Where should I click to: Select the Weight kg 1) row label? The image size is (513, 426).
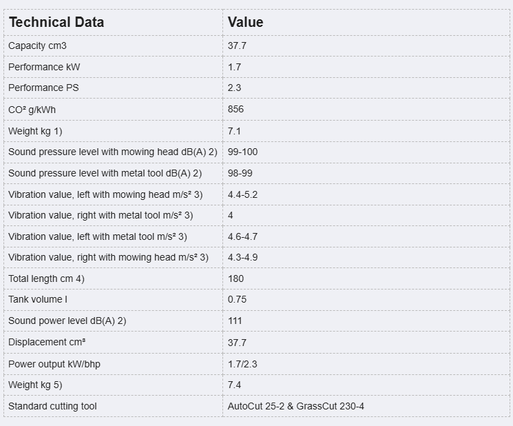coord(35,131)
